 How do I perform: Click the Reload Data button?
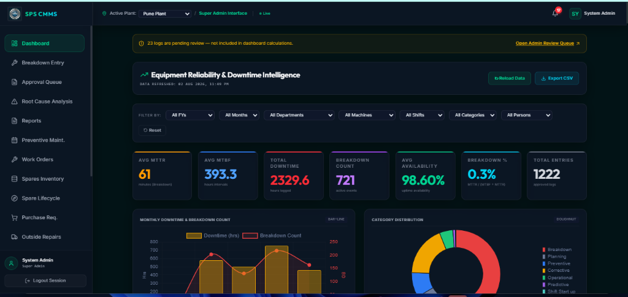(x=510, y=78)
